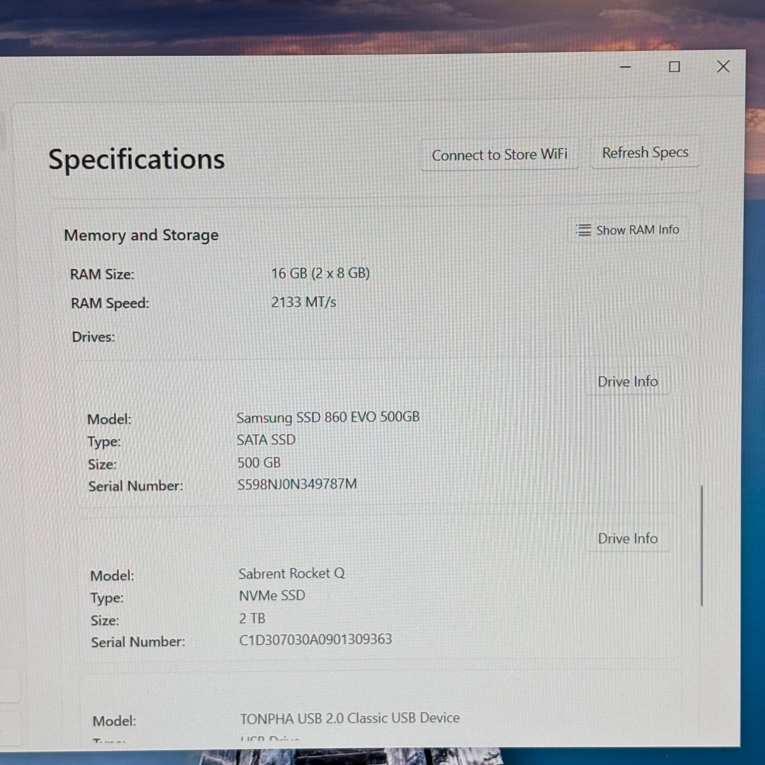Open Drive Info for Samsung SSD 860 EVO
The image size is (765, 765).
pyautogui.click(x=627, y=381)
